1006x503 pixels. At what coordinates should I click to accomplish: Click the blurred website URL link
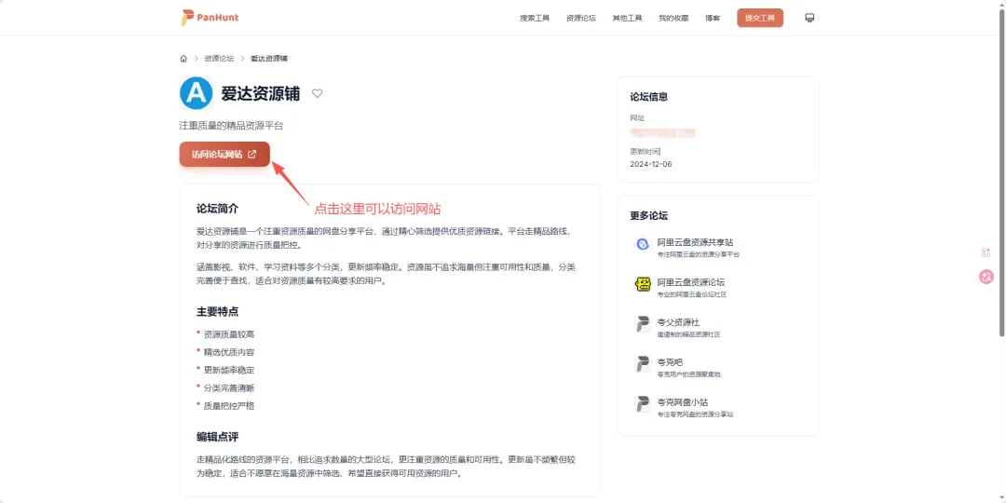pyautogui.click(x=663, y=133)
